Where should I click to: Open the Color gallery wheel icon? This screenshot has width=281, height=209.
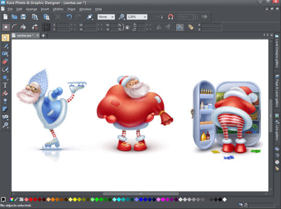tap(277, 162)
